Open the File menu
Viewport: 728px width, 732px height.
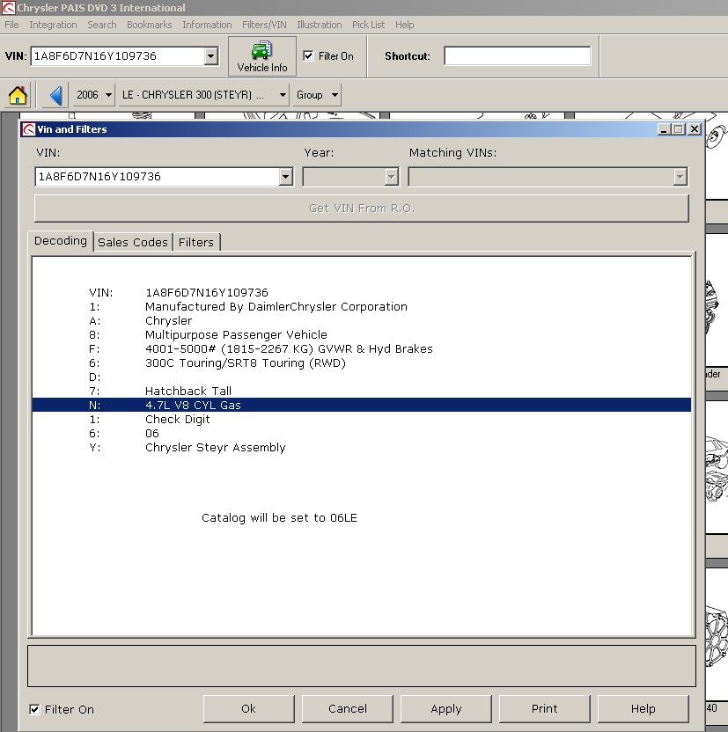tap(11, 25)
